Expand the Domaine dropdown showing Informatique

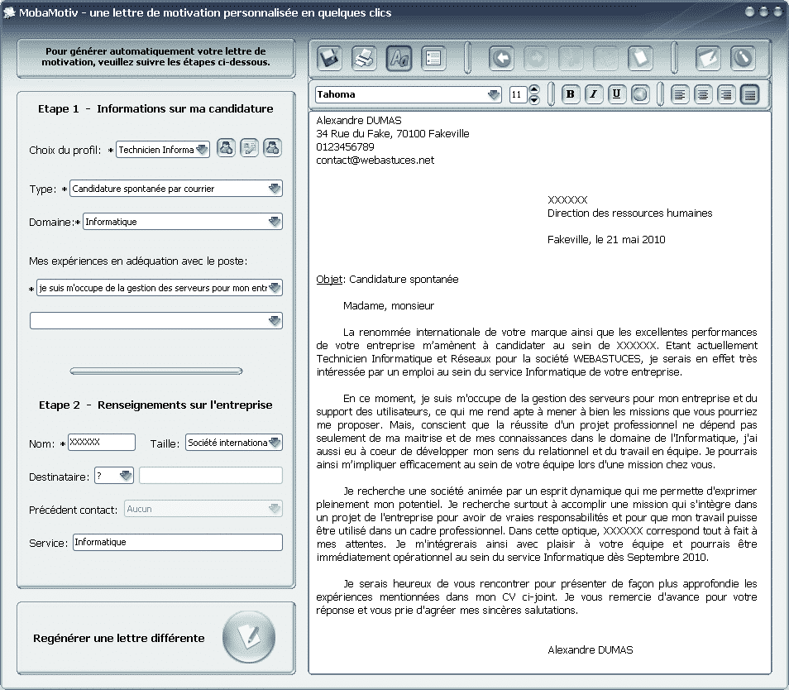point(182,222)
